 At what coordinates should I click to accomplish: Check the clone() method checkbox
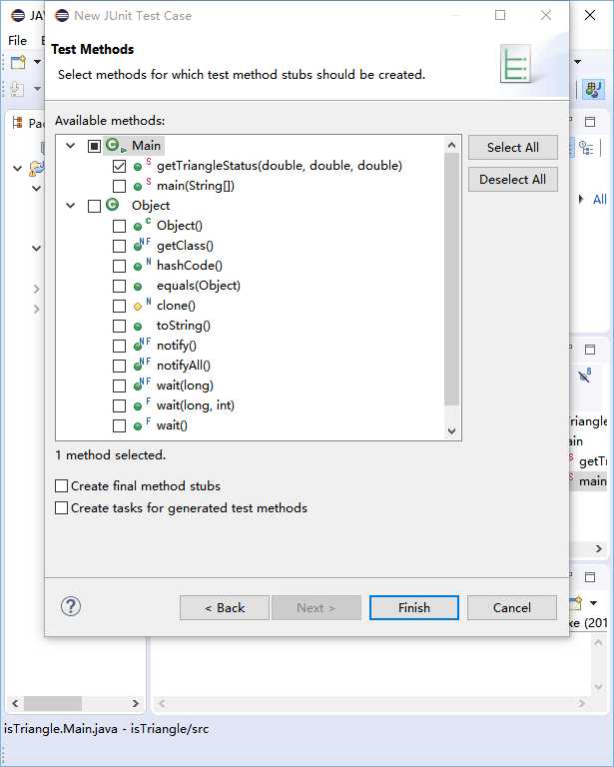click(119, 306)
